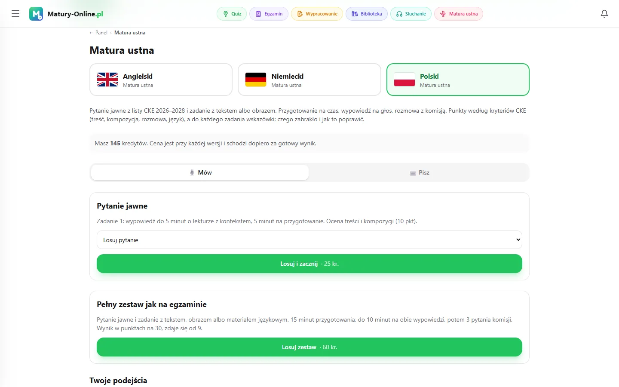Click the Pytanie jawne heading
This screenshot has width=619, height=387.
point(122,206)
